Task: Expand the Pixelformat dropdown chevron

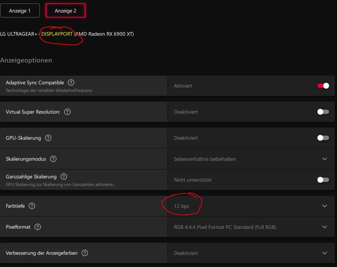Action: pos(325,227)
